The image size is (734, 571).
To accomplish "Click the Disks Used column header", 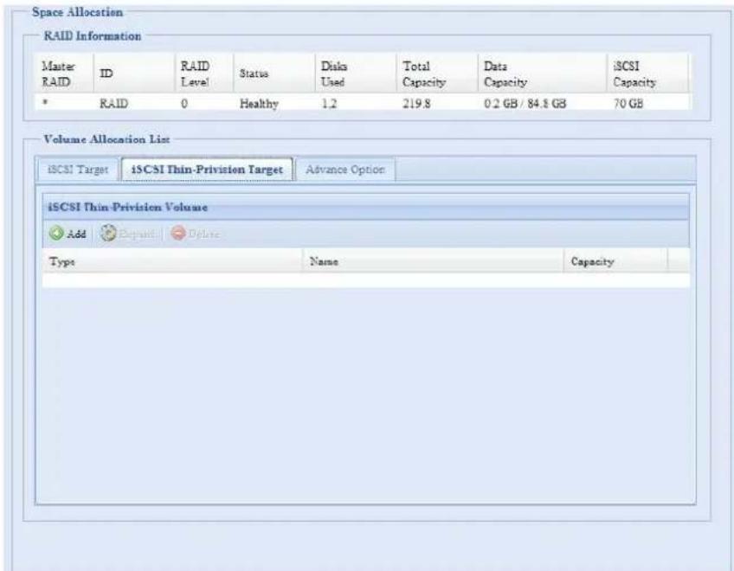I will 356,74.
